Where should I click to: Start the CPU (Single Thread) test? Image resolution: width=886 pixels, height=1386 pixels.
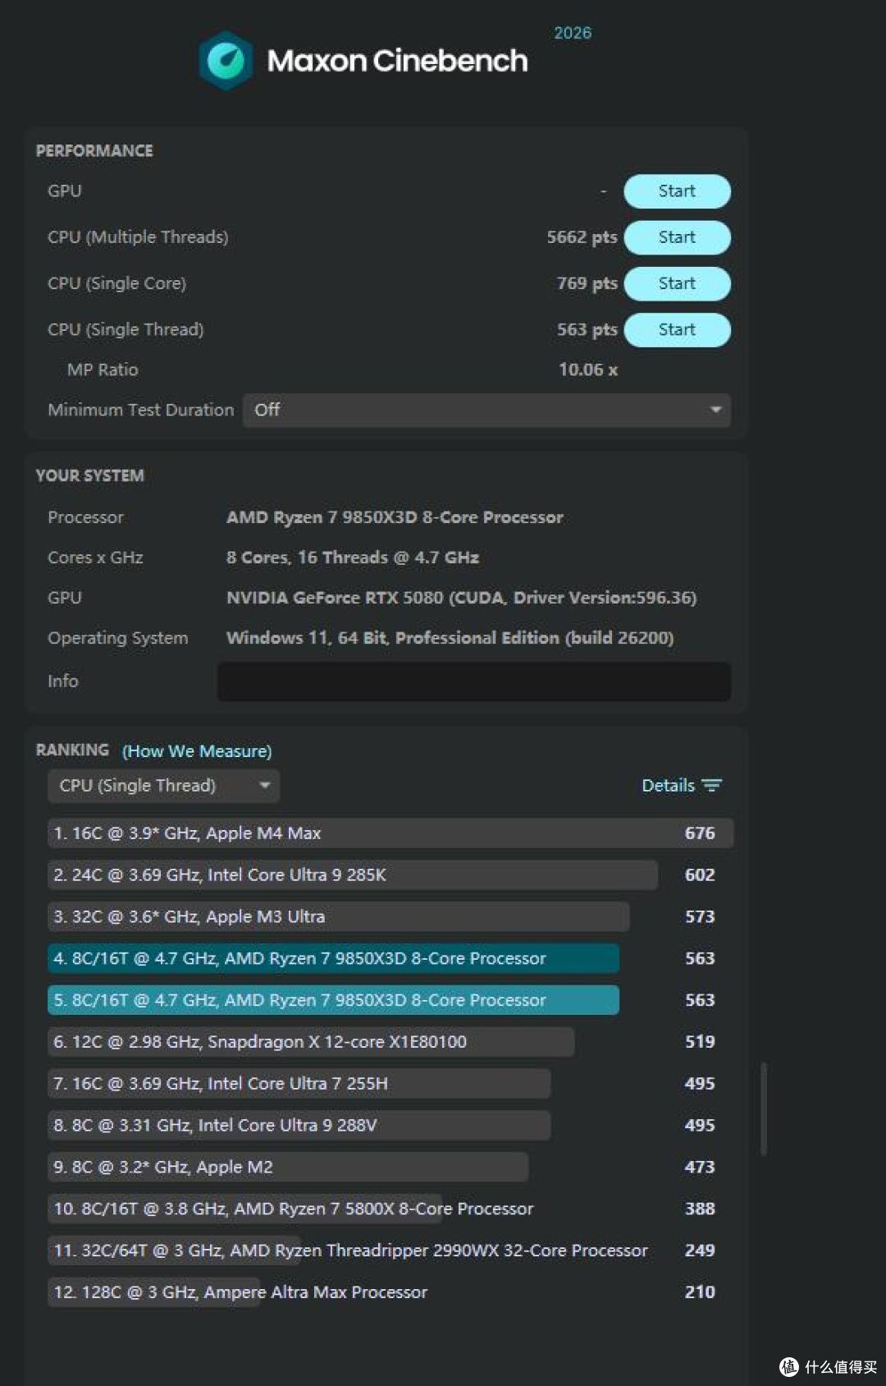coord(677,329)
